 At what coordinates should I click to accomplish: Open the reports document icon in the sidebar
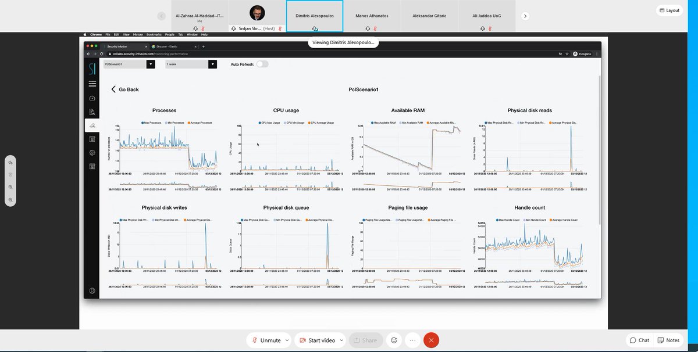pos(92,112)
